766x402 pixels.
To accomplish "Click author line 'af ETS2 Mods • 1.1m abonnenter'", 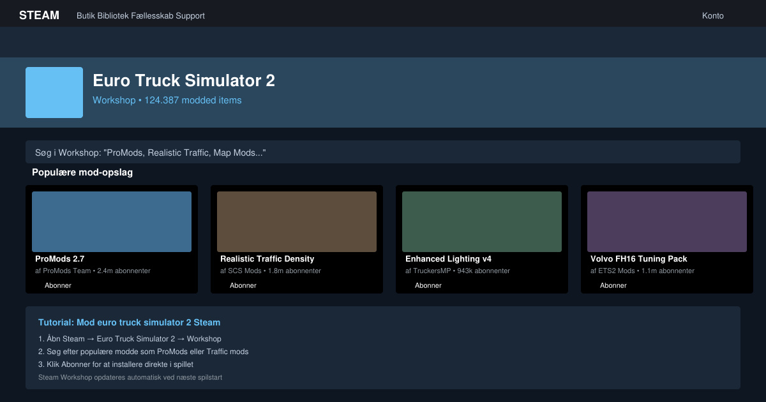I will (642, 271).
